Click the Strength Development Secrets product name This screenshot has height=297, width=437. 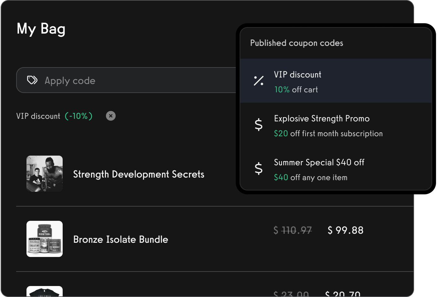(139, 174)
